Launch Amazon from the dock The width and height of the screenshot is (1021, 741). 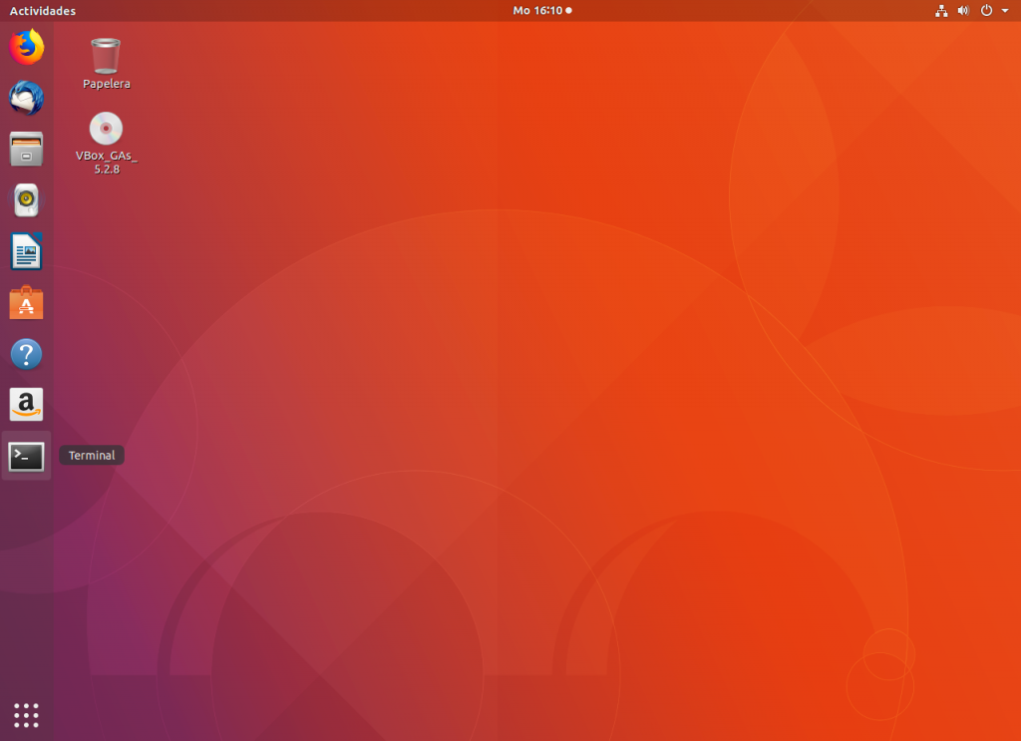click(26, 404)
